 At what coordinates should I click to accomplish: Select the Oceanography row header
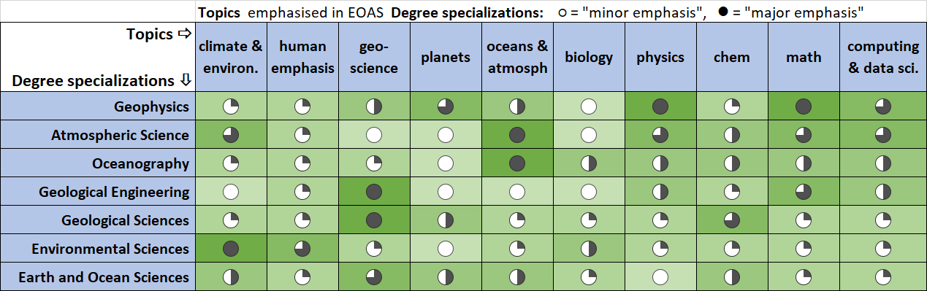click(x=98, y=163)
